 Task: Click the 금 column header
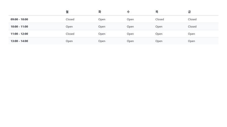pyautogui.click(x=189, y=12)
